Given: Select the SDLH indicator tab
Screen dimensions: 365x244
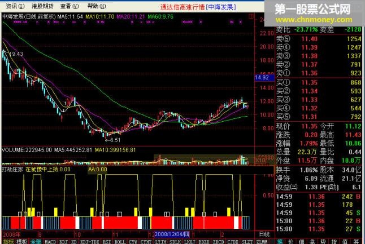Looking at the screenshot, I should (x=175, y=241).
